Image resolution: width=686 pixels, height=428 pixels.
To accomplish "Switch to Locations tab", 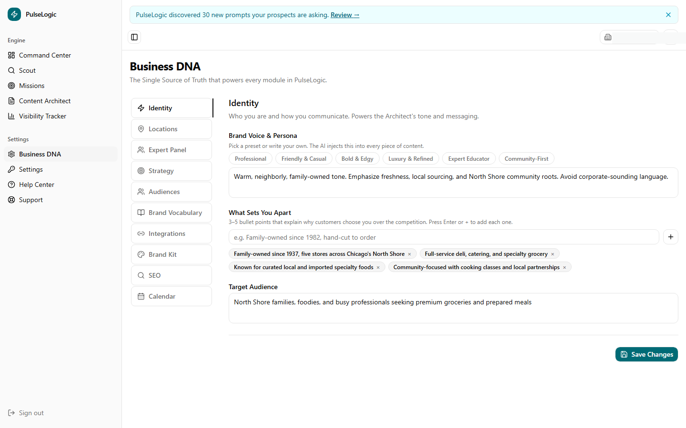I will [x=171, y=129].
